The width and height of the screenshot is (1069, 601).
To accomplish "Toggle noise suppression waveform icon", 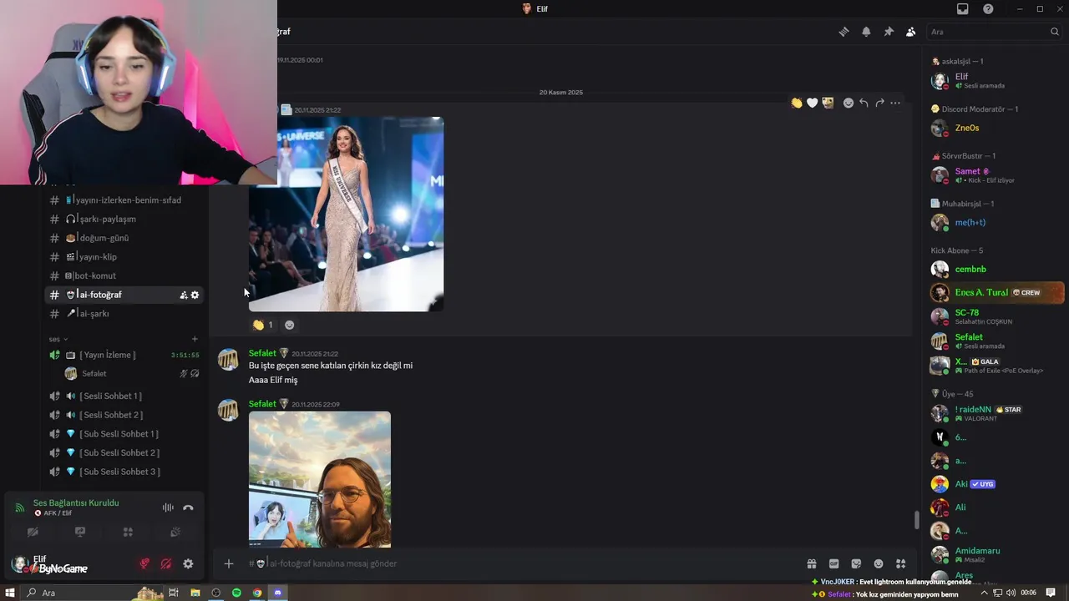I will coord(168,508).
